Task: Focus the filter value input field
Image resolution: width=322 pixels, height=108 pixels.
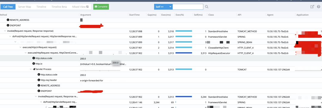Action: (188, 7)
